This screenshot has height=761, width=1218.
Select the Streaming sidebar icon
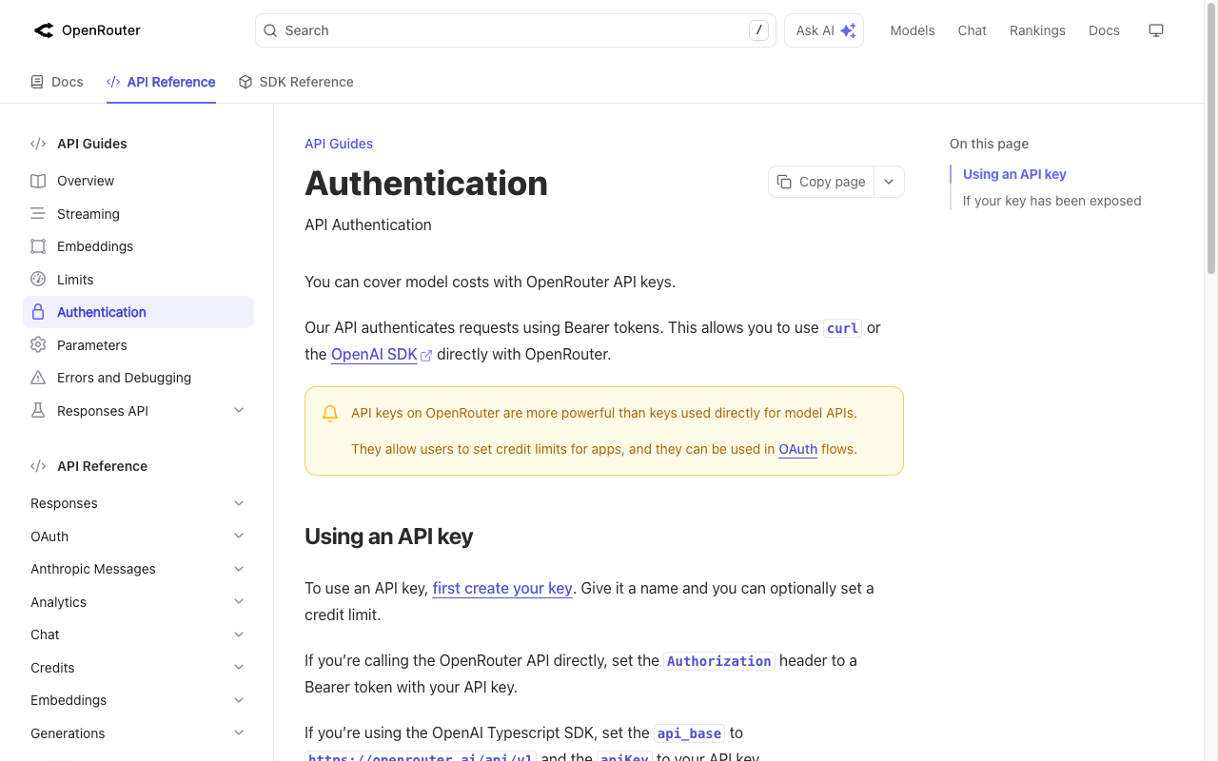[37, 213]
